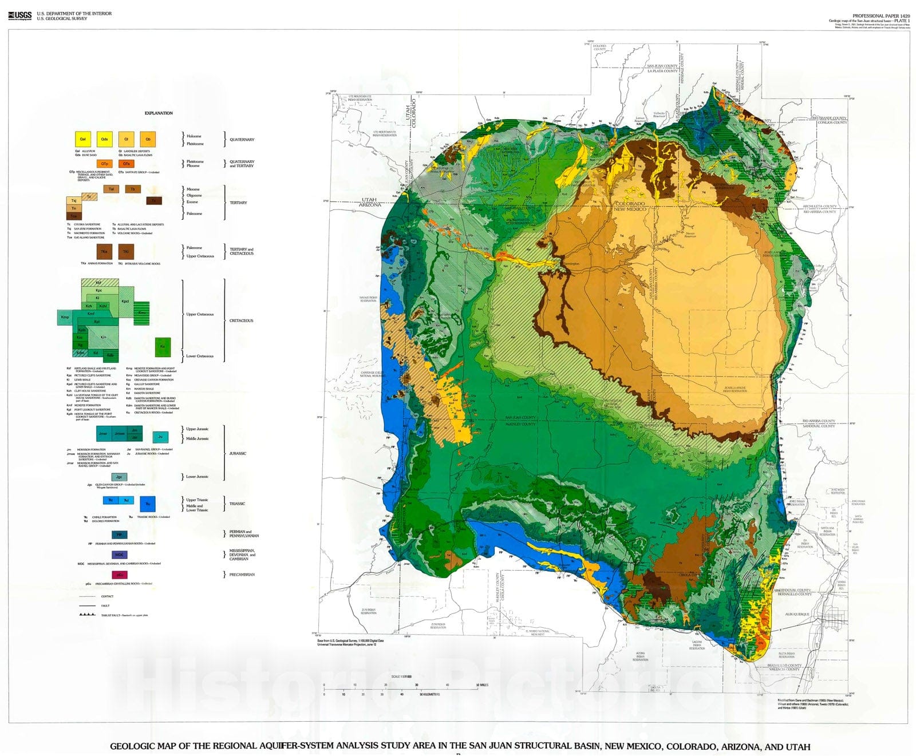Select the Qds dune sand legend swatch
The image size is (916, 756).
[x=105, y=139]
